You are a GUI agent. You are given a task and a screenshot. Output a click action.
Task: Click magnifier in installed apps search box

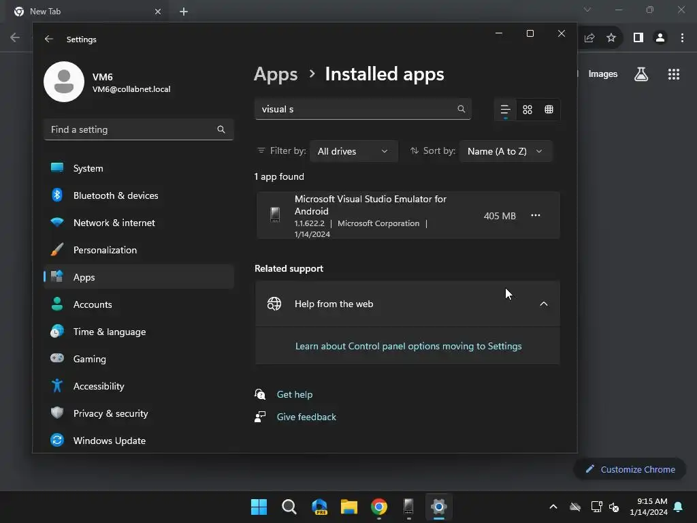pos(461,109)
